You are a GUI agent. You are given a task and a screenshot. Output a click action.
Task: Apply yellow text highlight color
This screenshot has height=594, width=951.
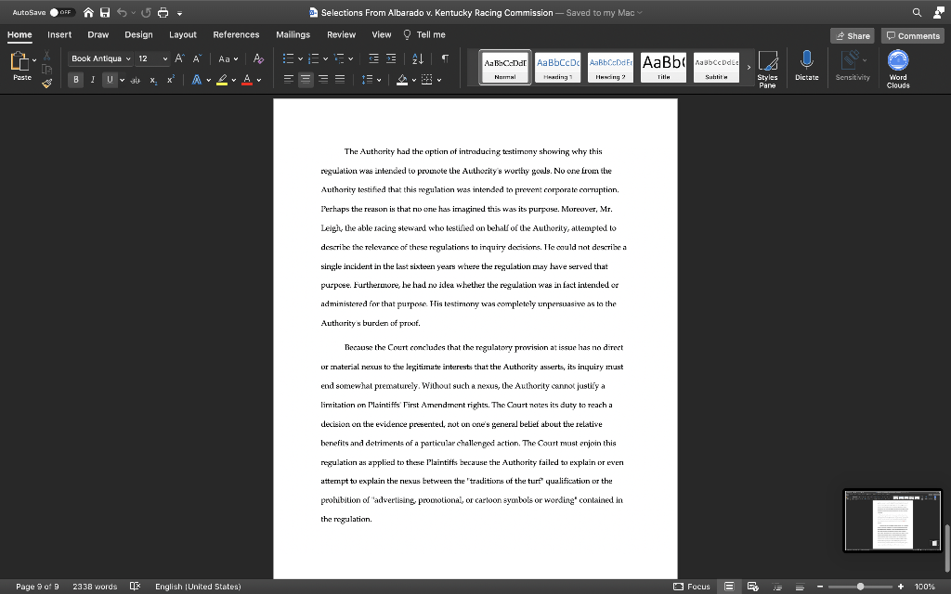point(222,80)
